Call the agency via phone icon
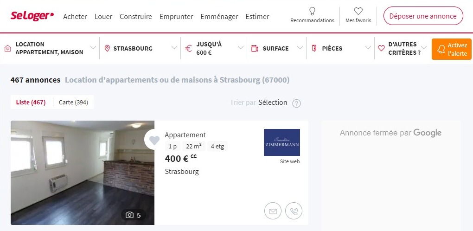The height and width of the screenshot is (231, 473). click(x=294, y=211)
